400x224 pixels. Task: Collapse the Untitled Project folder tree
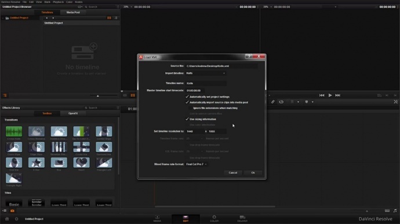coord(3,18)
